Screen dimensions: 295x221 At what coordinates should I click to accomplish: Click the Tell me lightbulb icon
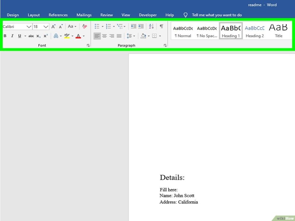tap(185, 15)
